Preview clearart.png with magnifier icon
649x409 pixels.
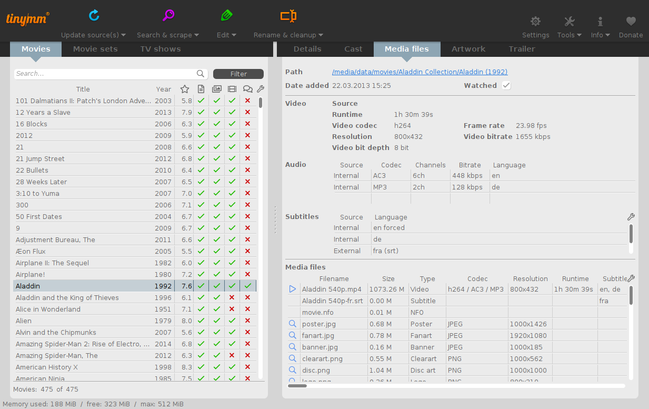(293, 358)
